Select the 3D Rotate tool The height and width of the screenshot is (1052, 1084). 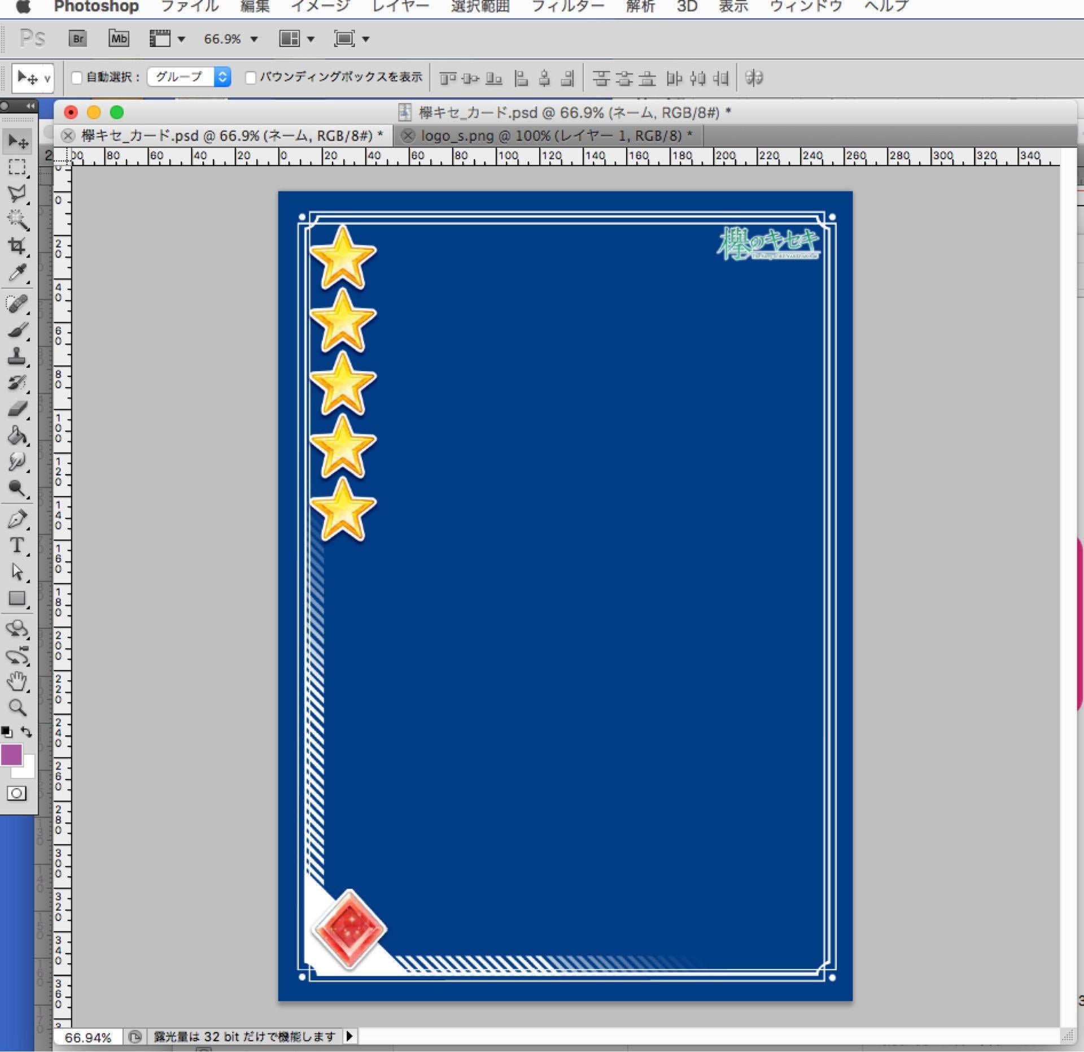pyautogui.click(x=18, y=629)
